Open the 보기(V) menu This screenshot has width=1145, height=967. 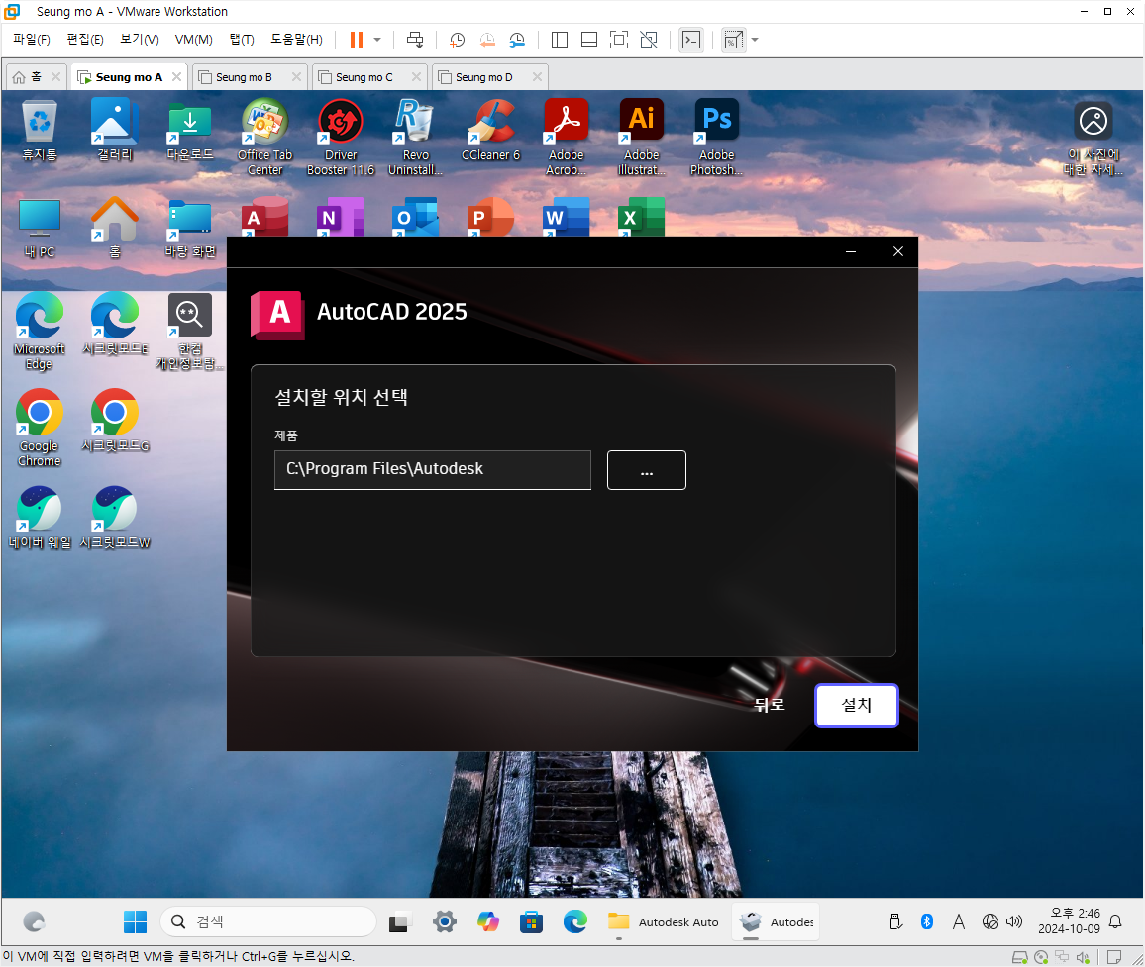pyautogui.click(x=140, y=40)
